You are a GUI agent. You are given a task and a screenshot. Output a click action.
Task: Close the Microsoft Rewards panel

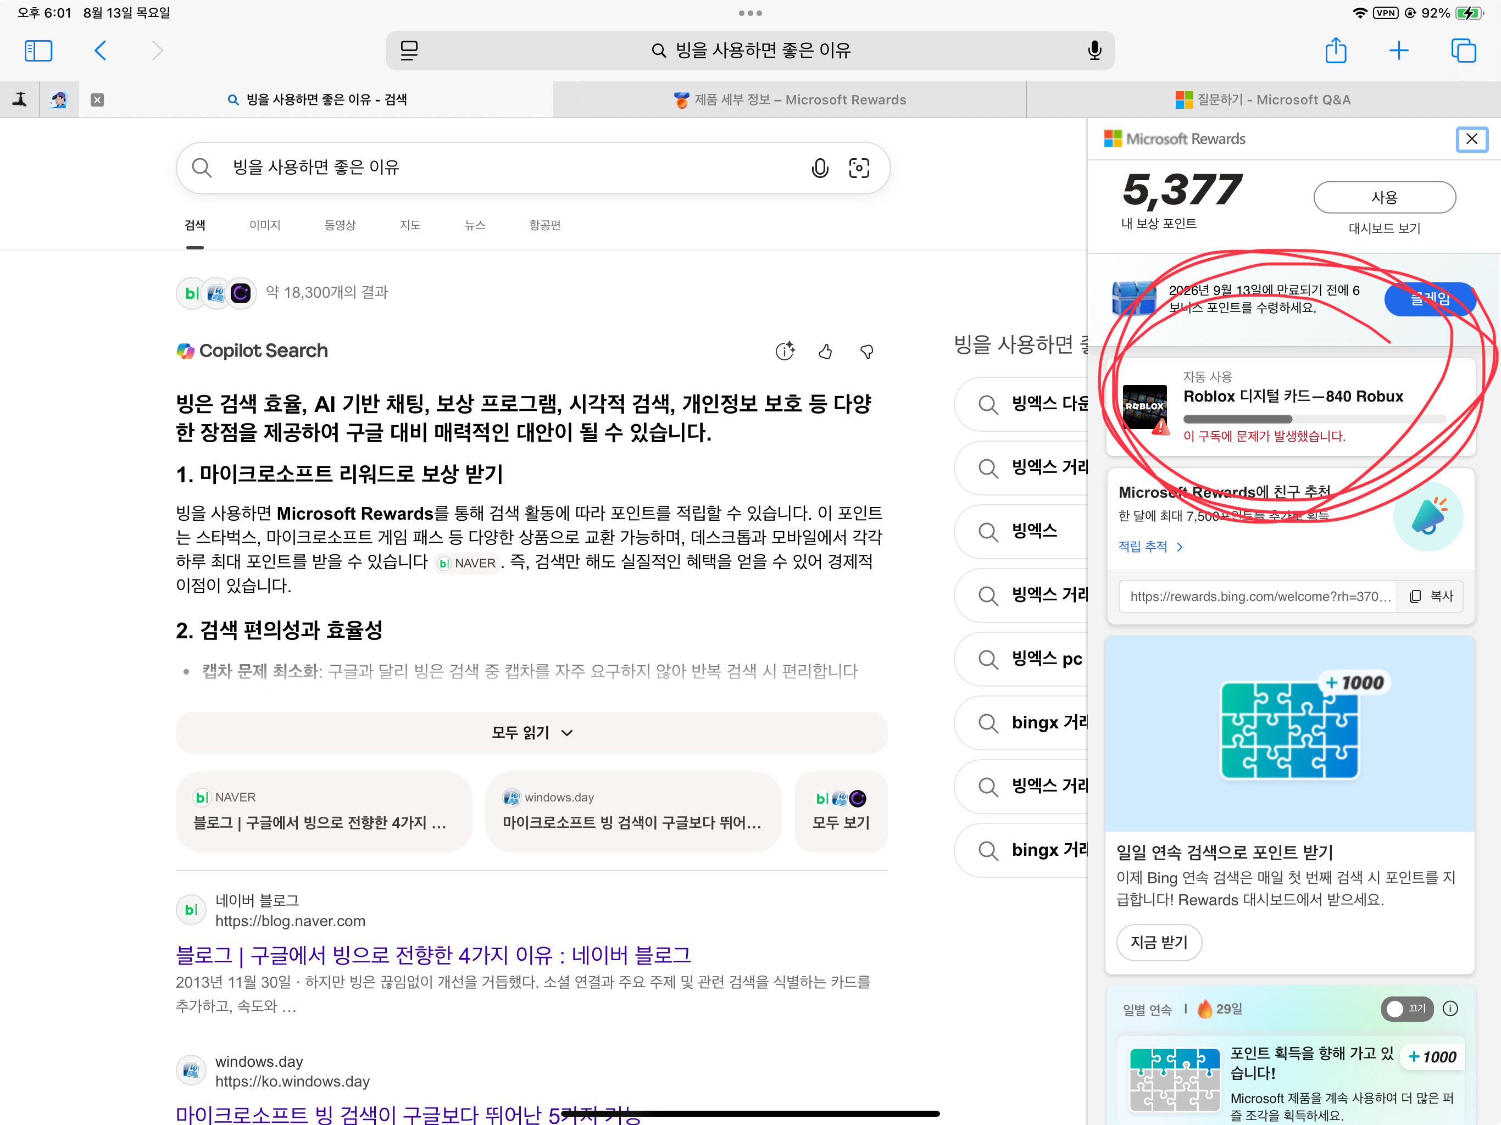pyautogui.click(x=1472, y=139)
